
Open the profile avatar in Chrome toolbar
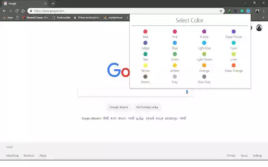coord(257,11)
